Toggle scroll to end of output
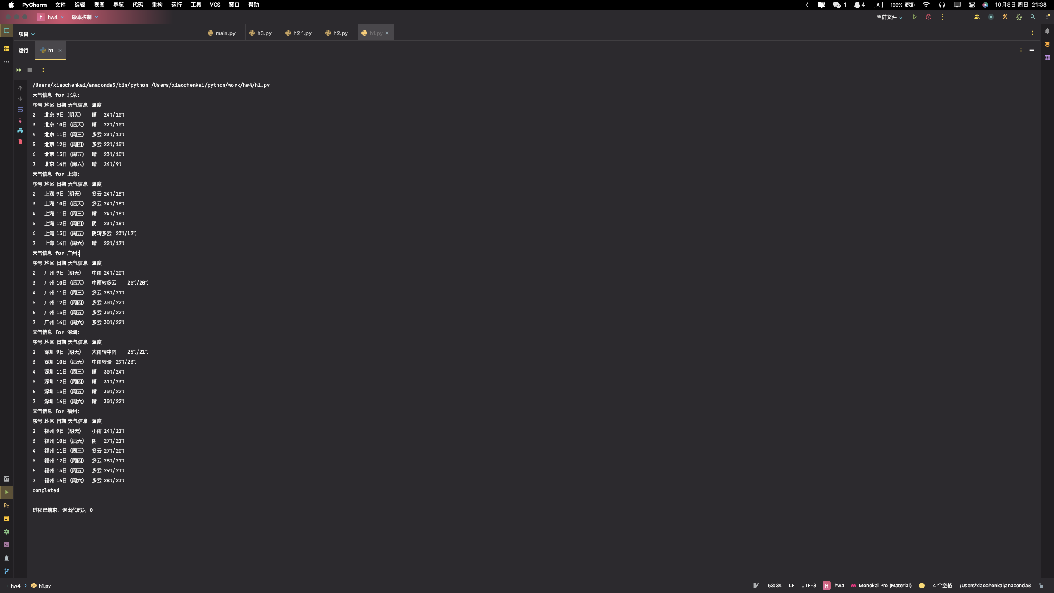Viewport: 1054px width, 593px height. click(20, 120)
